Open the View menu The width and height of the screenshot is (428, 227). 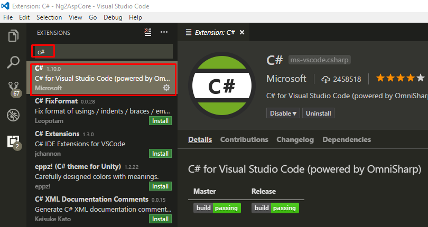[76, 17]
